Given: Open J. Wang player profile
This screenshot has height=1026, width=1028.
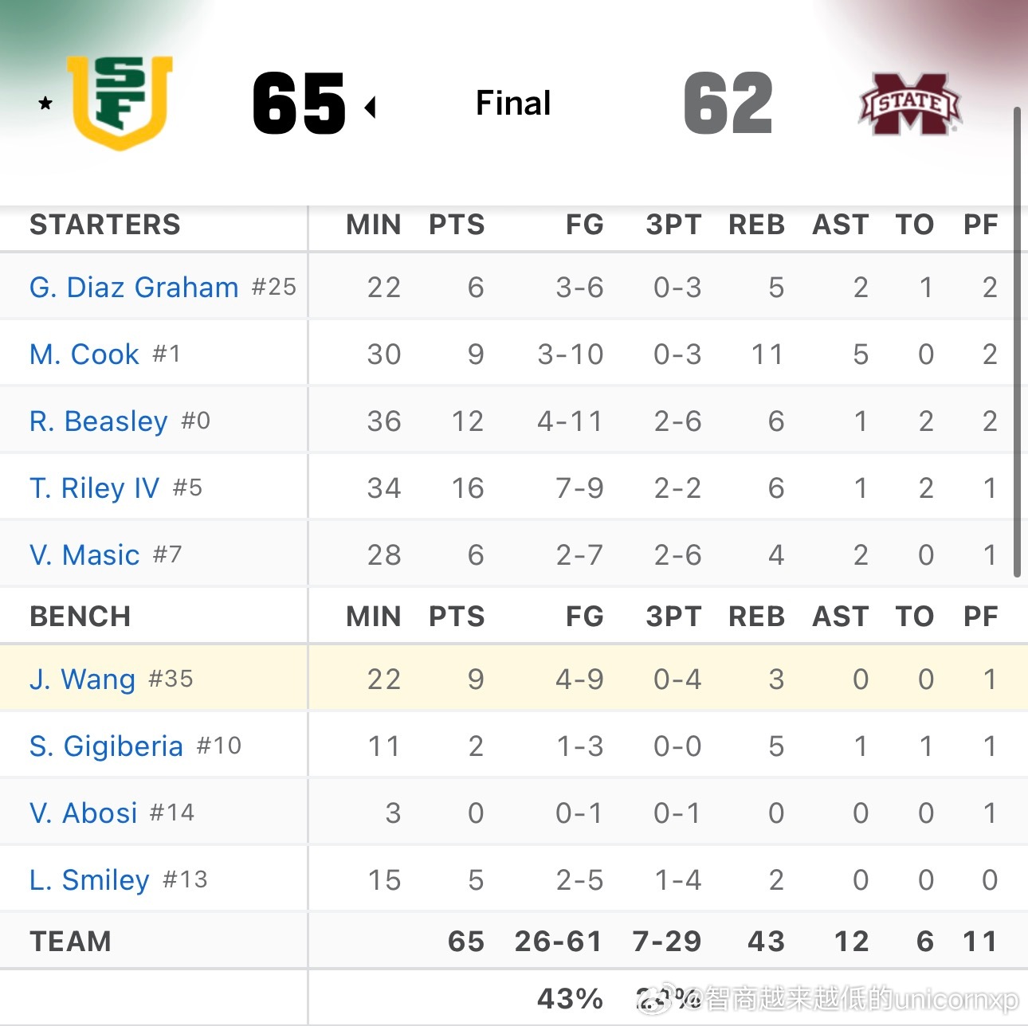Looking at the screenshot, I should [x=83, y=679].
